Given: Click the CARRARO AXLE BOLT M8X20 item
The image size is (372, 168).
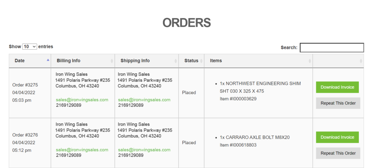Looking at the screenshot, I should [255, 138].
